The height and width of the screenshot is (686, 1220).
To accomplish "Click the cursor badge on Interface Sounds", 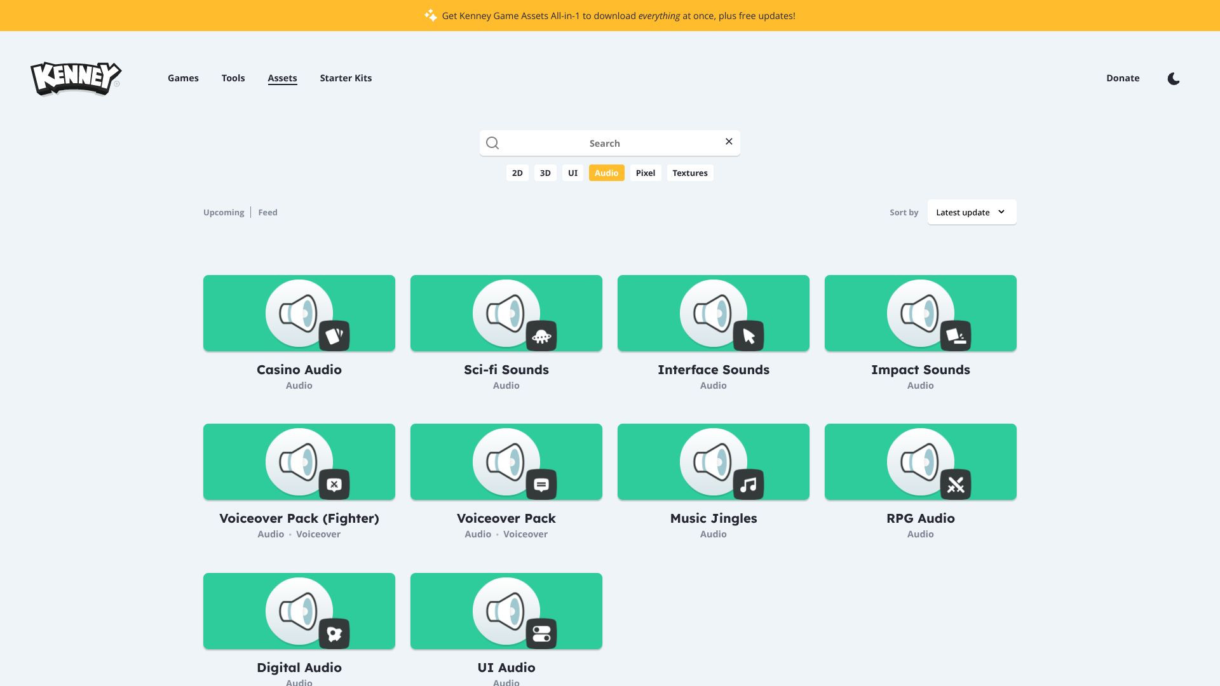I will pos(749,335).
